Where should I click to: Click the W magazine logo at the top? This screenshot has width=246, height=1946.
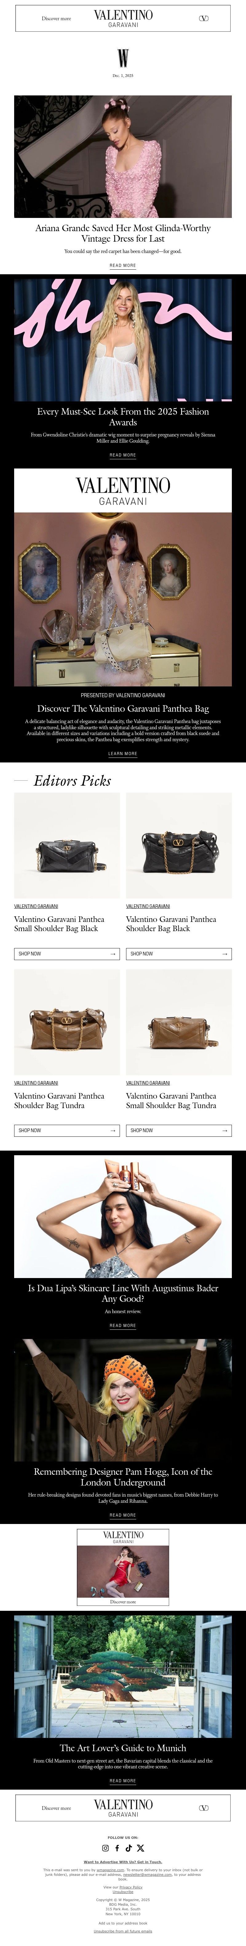[123, 58]
